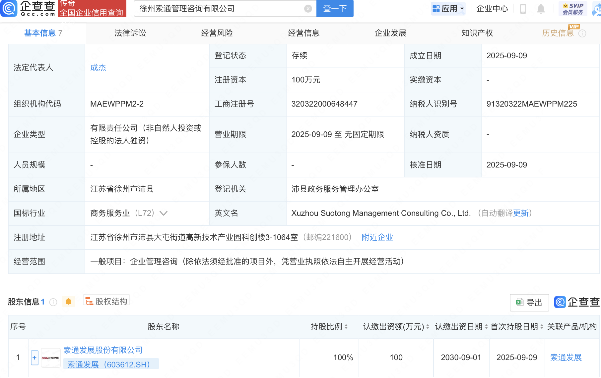This screenshot has height=378, width=601.
Task: Export shareholder data with 导出 button
Action: (x=529, y=303)
